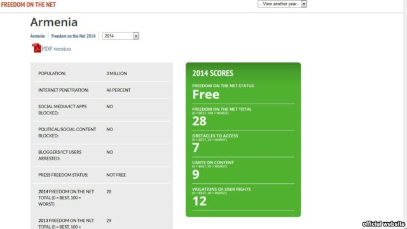Click 'FREEDOM ON THE NET TOTAL' scores label
Viewport: 407px width, 229px height.
pyautogui.click(x=222, y=109)
